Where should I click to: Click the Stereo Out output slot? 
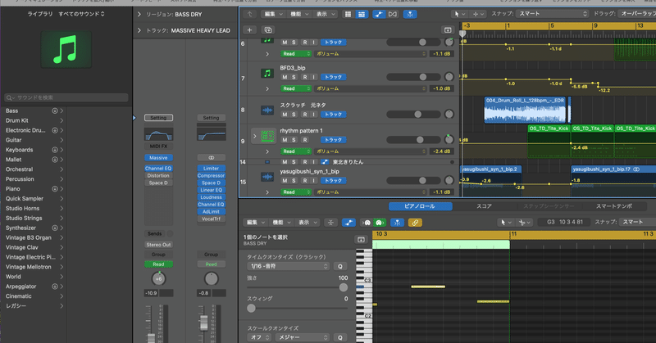[x=158, y=245]
